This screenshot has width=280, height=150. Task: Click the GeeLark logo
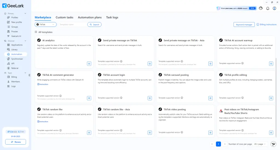[x=13, y=6]
